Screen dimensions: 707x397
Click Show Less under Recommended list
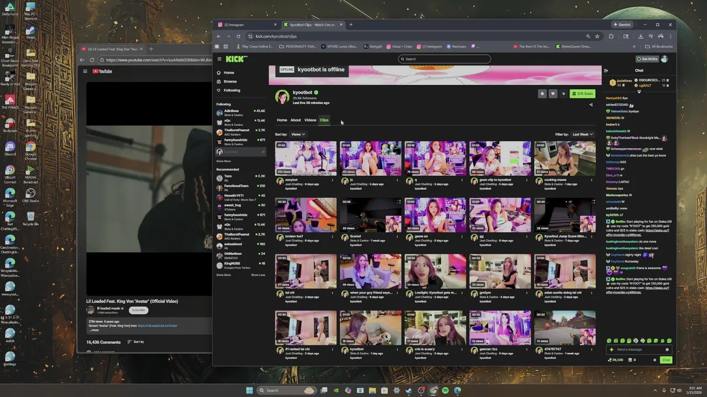click(x=258, y=275)
